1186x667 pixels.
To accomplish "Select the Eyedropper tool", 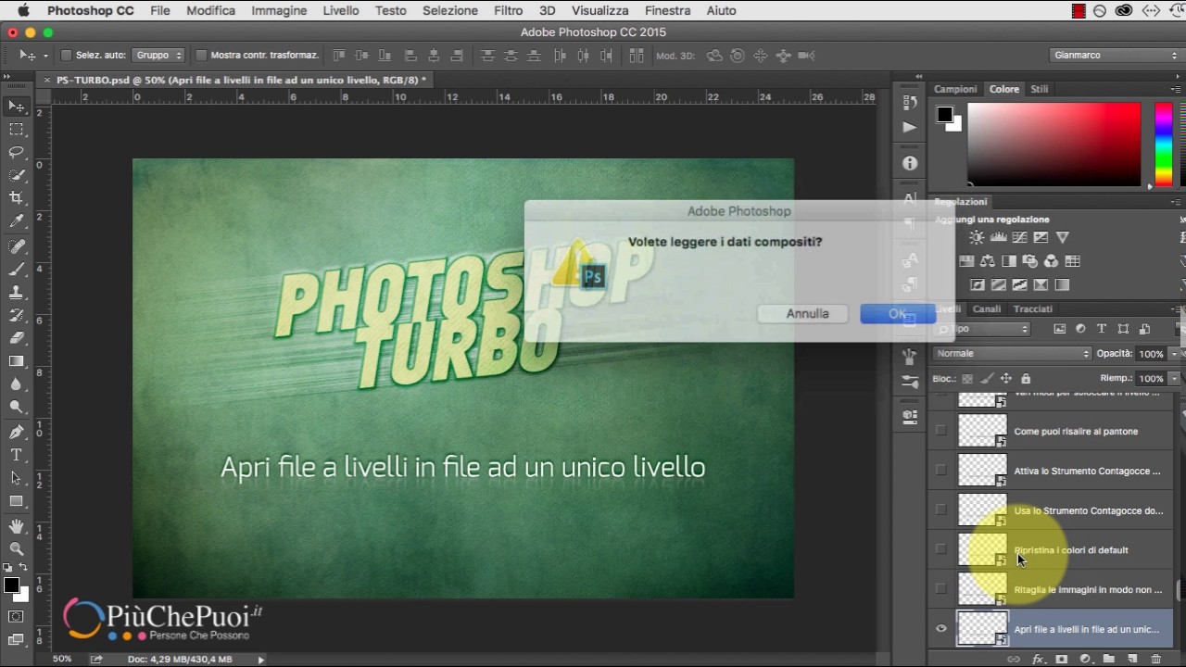I will click(x=17, y=221).
